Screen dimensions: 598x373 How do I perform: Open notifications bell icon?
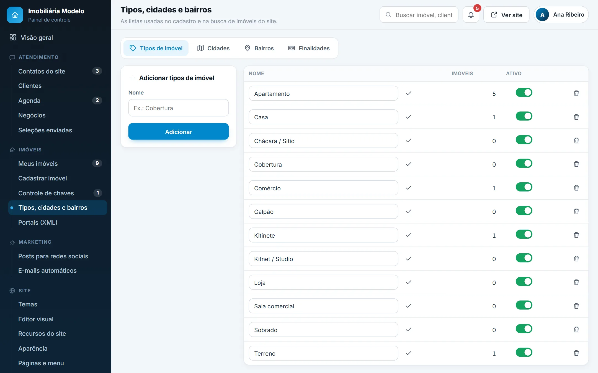point(471,15)
